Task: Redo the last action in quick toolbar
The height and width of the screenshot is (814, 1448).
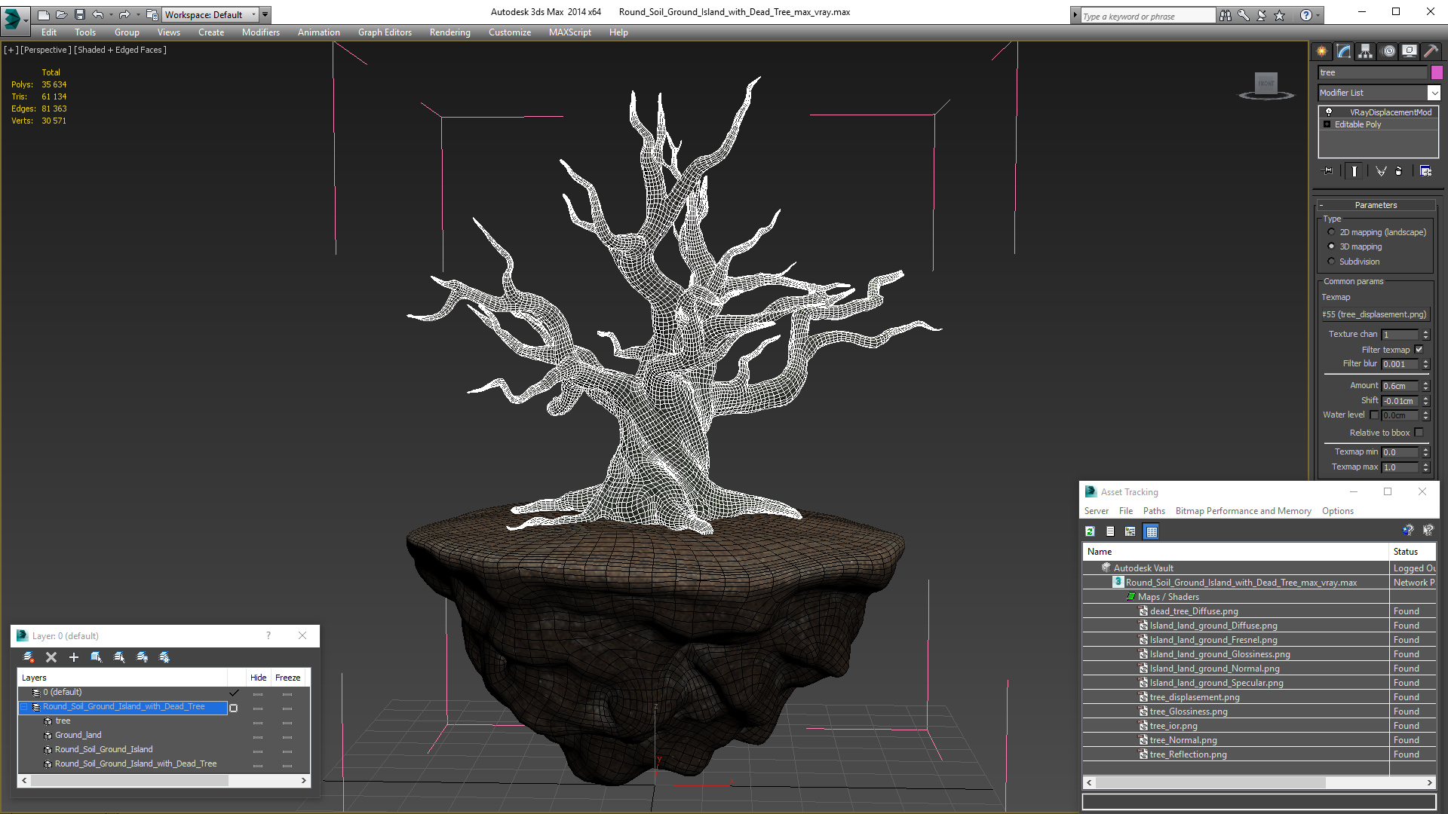Action: [124, 14]
